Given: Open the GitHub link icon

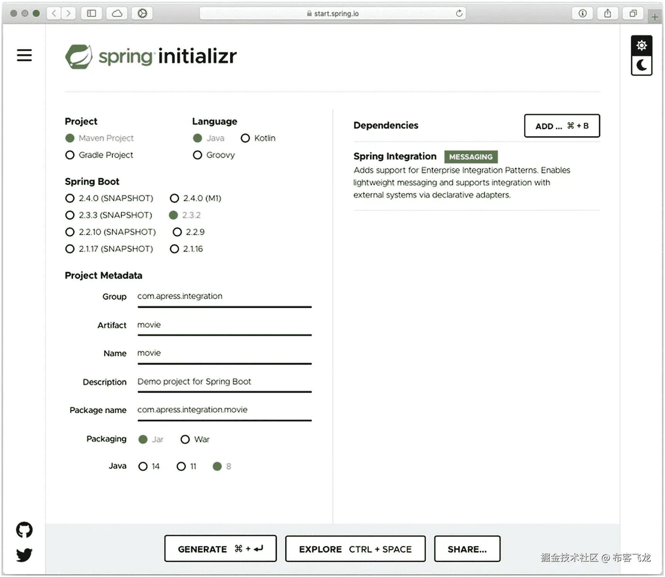Looking at the screenshot, I should 24,529.
